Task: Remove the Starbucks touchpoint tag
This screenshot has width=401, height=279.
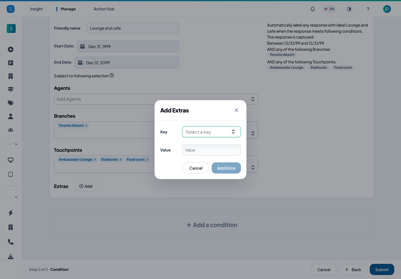Action: tap(121, 160)
